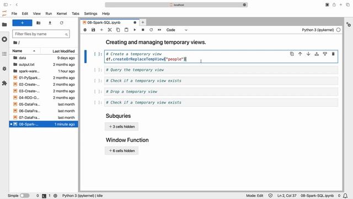The height and width of the screenshot is (199, 353).
Task: Click Python 3 (ipykernel) kernel name button
Action: click(x=318, y=30)
